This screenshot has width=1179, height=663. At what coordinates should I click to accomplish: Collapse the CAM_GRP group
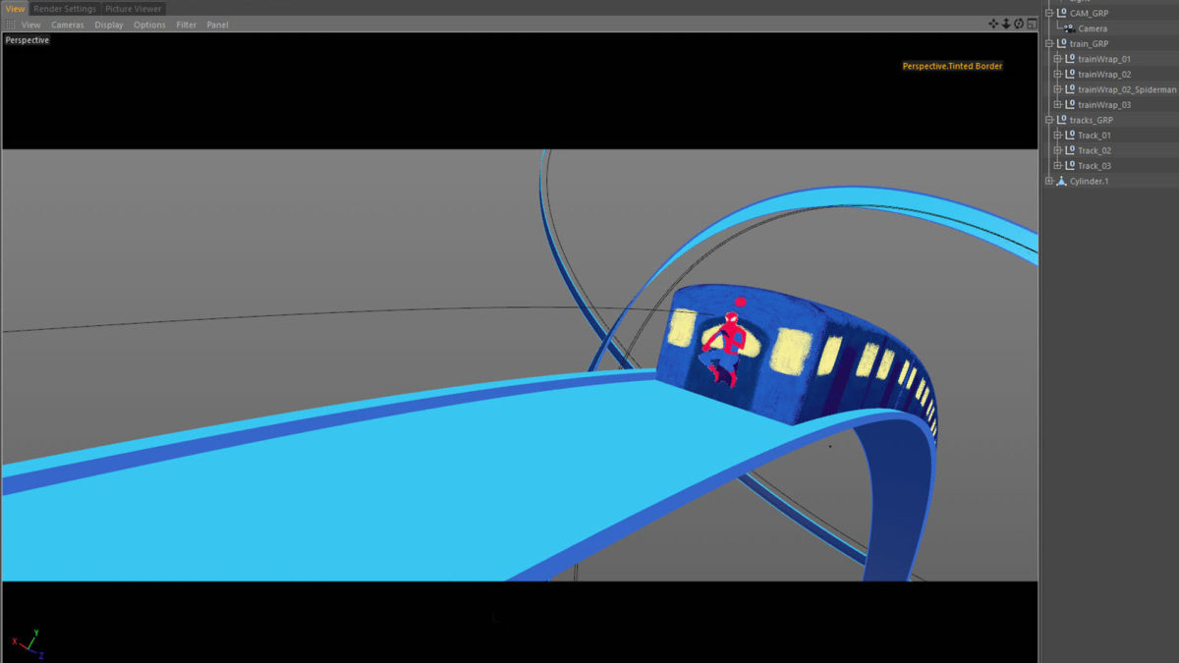pyautogui.click(x=1049, y=13)
